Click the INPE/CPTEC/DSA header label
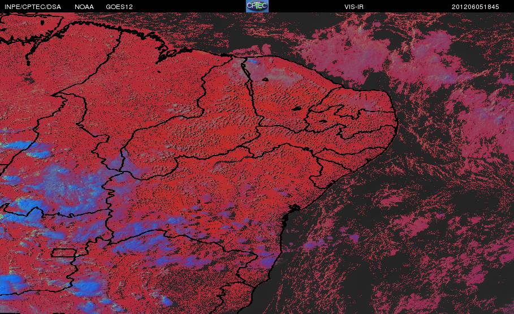The height and width of the screenshot is (314, 514). click(33, 7)
